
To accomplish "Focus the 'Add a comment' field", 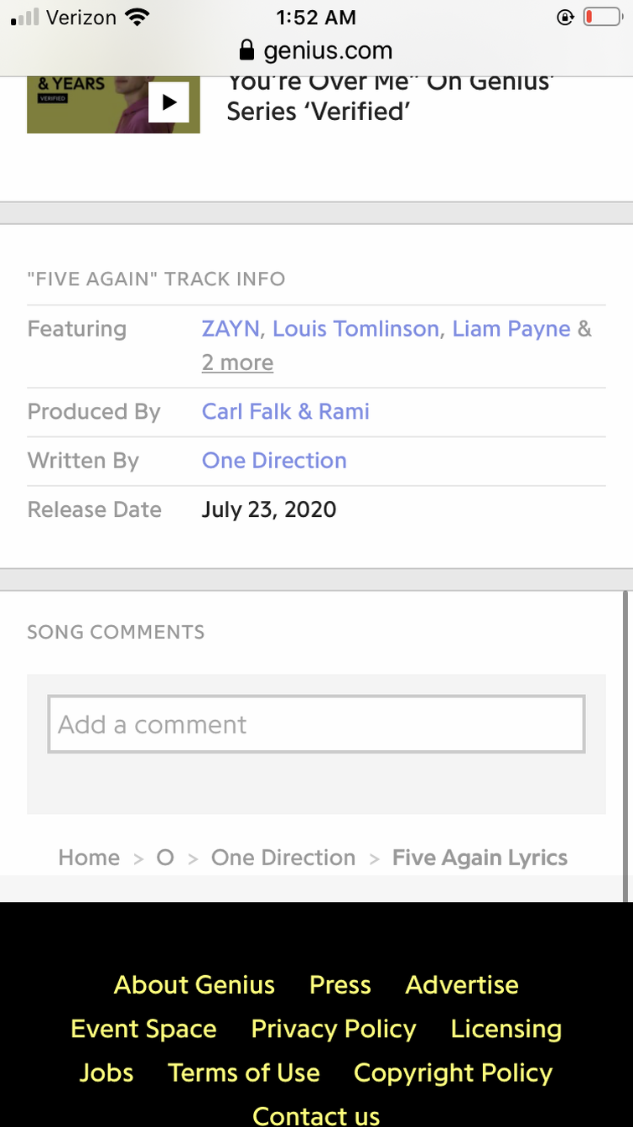I will pyautogui.click(x=316, y=724).
